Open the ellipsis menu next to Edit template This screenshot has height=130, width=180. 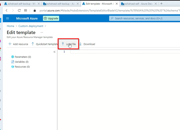42,32
